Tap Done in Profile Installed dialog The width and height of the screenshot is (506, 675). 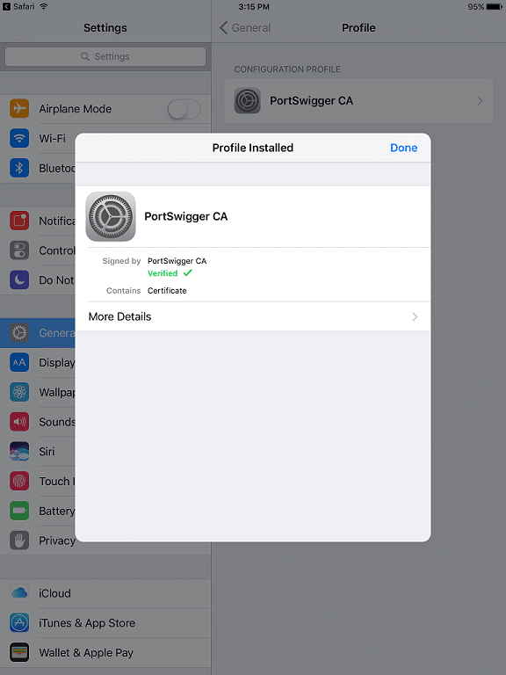(403, 148)
